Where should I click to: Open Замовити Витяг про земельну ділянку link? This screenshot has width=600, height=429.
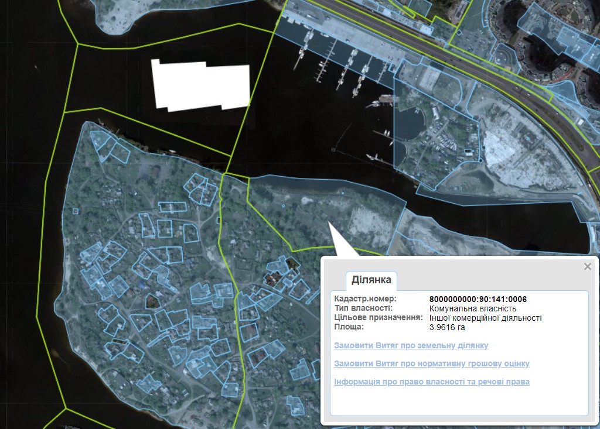[411, 346]
